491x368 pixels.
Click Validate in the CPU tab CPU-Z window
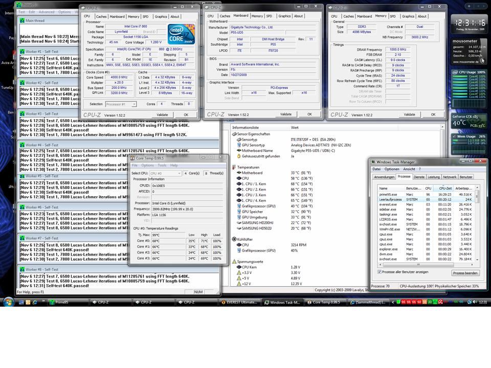click(x=162, y=115)
